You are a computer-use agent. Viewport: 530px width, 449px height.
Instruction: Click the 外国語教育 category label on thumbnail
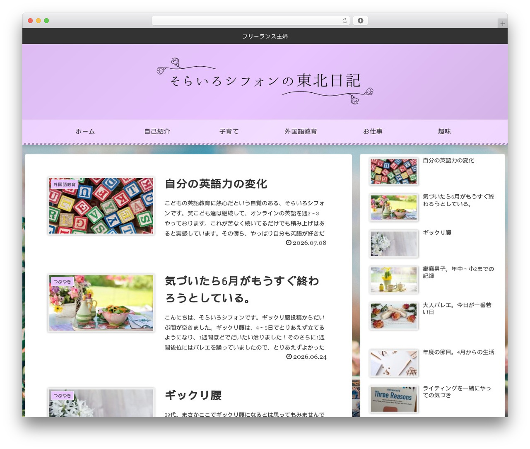(x=65, y=185)
